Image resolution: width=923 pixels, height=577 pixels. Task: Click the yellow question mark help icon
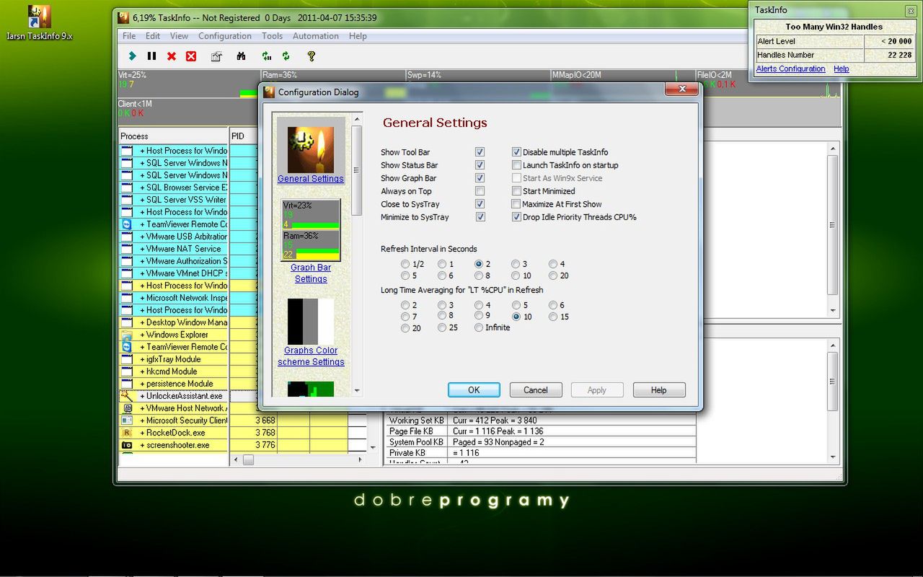click(312, 56)
